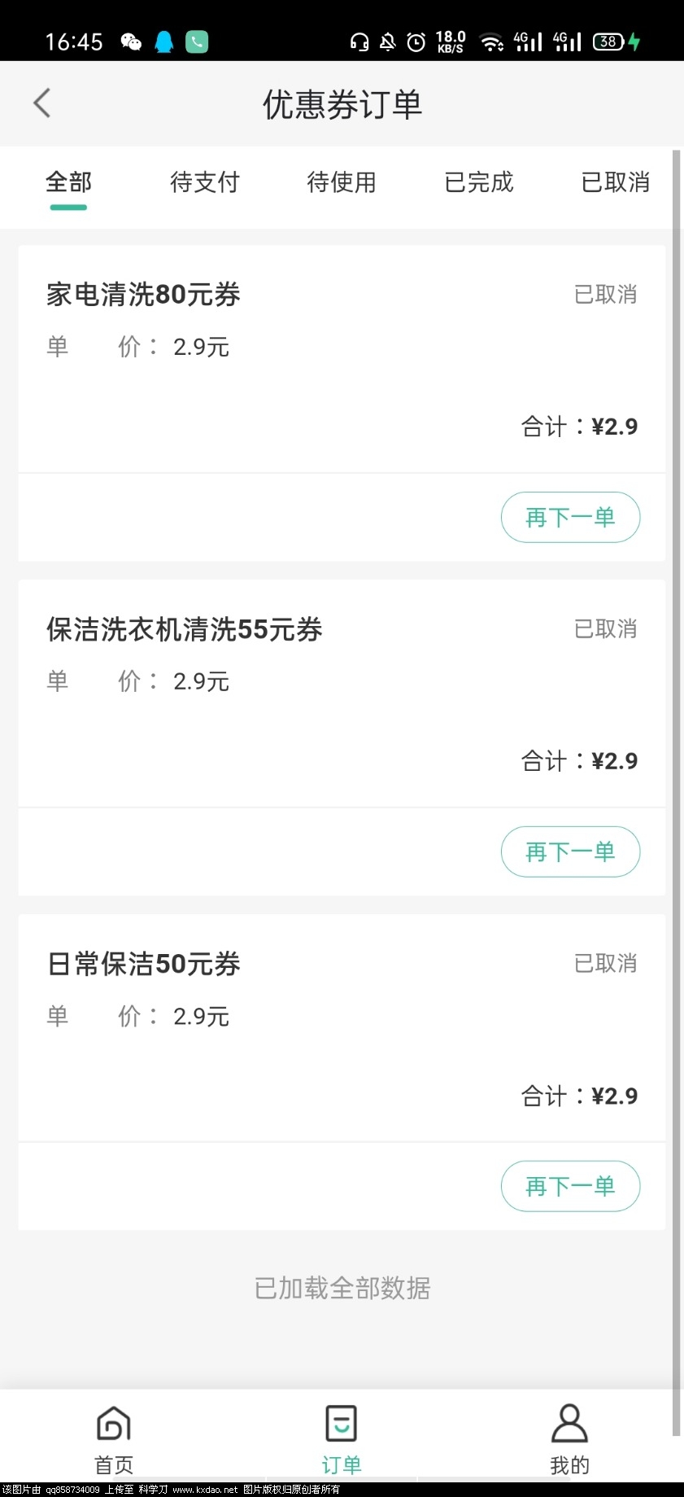Switch to the 已取消 tab
The image size is (684, 1497).
point(616,182)
